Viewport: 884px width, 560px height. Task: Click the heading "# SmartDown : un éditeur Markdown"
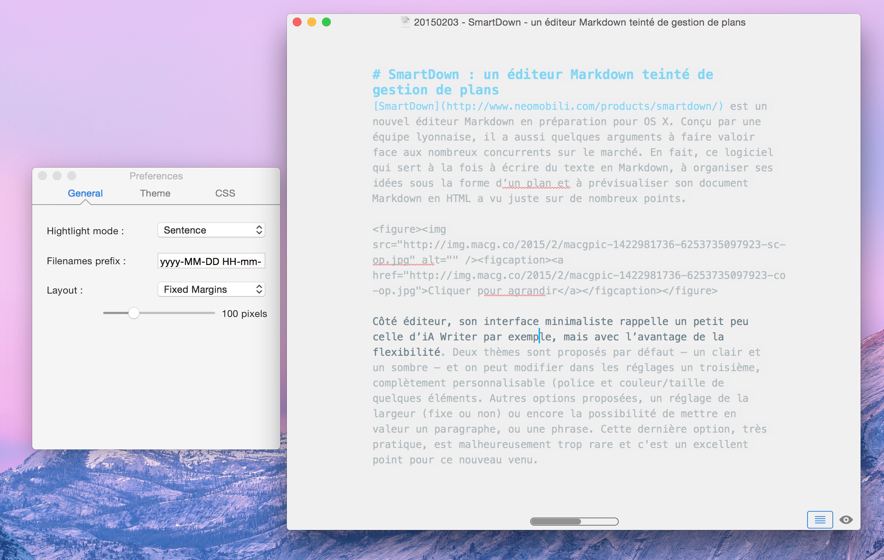tap(503, 75)
